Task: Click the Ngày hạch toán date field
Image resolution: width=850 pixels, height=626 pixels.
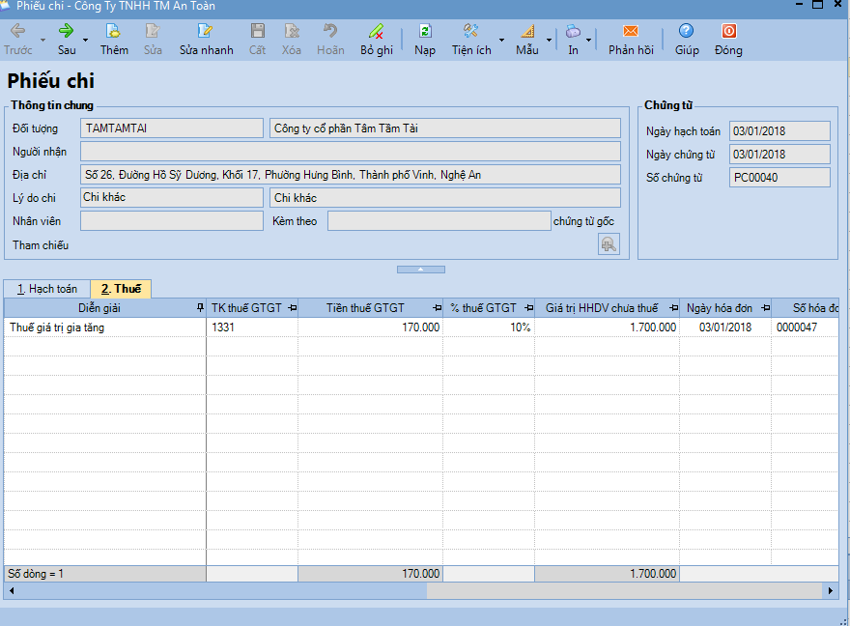Action: click(779, 131)
